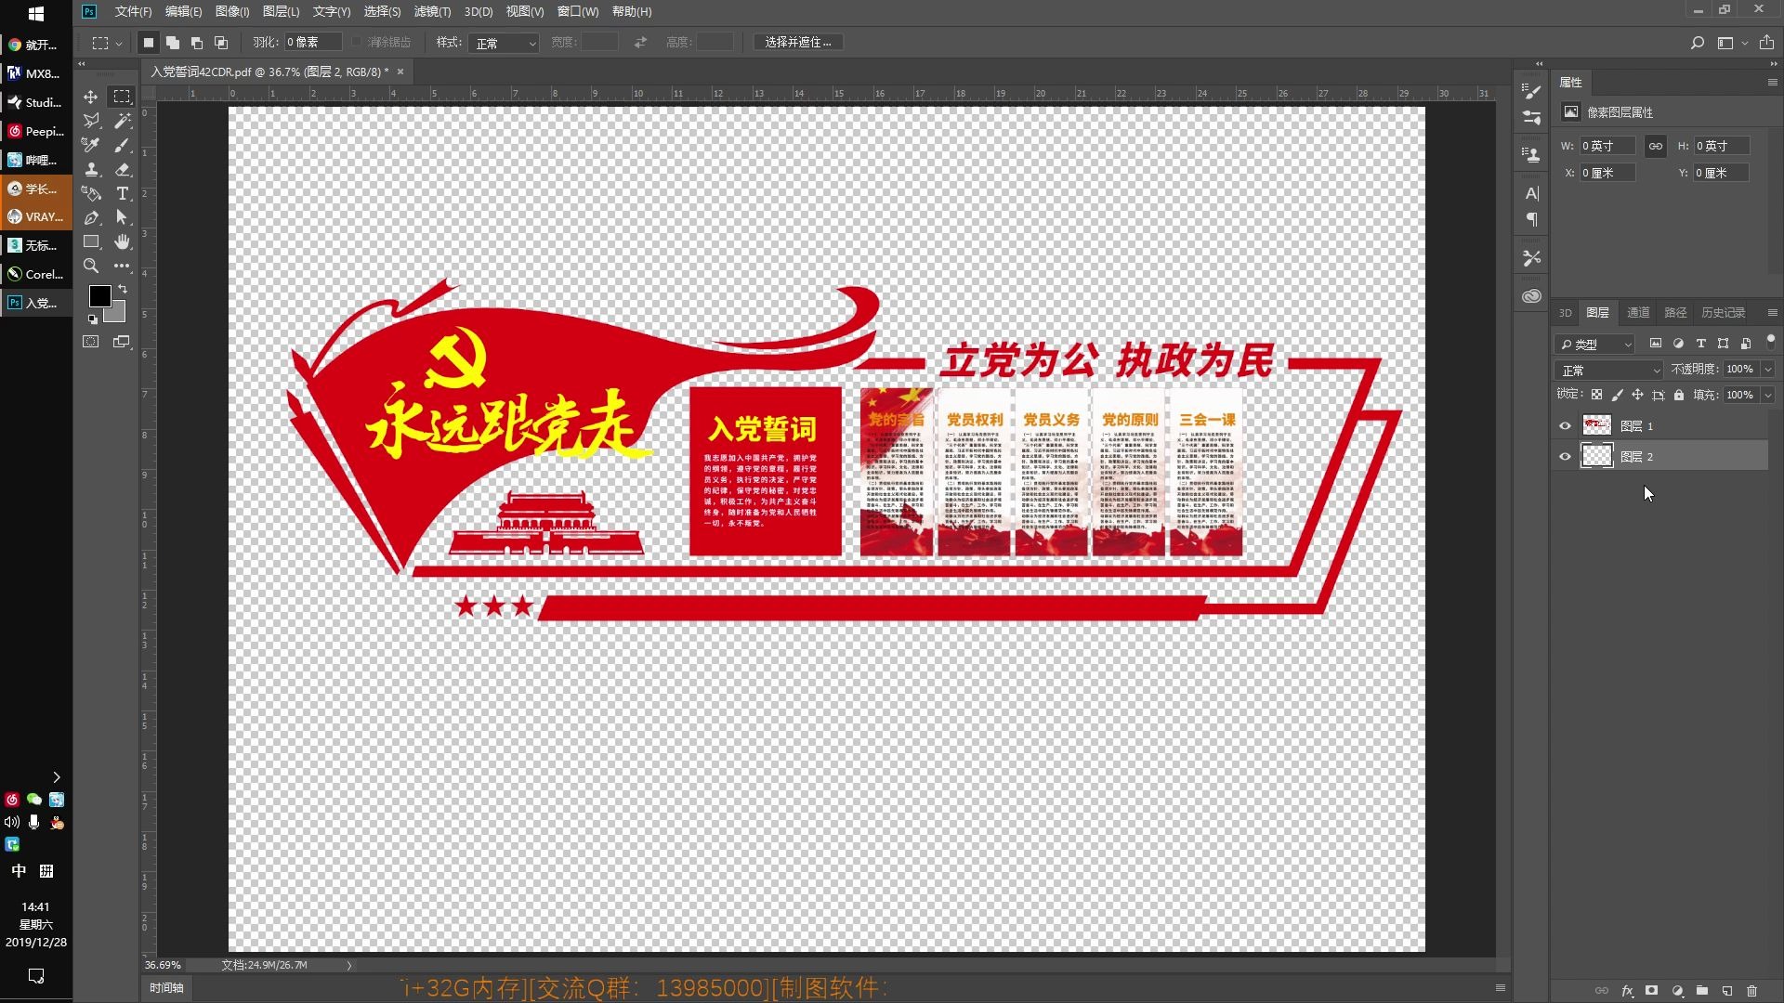Change screen mode icon in toolbox
Screen dimensions: 1784x1003
(x=122, y=342)
